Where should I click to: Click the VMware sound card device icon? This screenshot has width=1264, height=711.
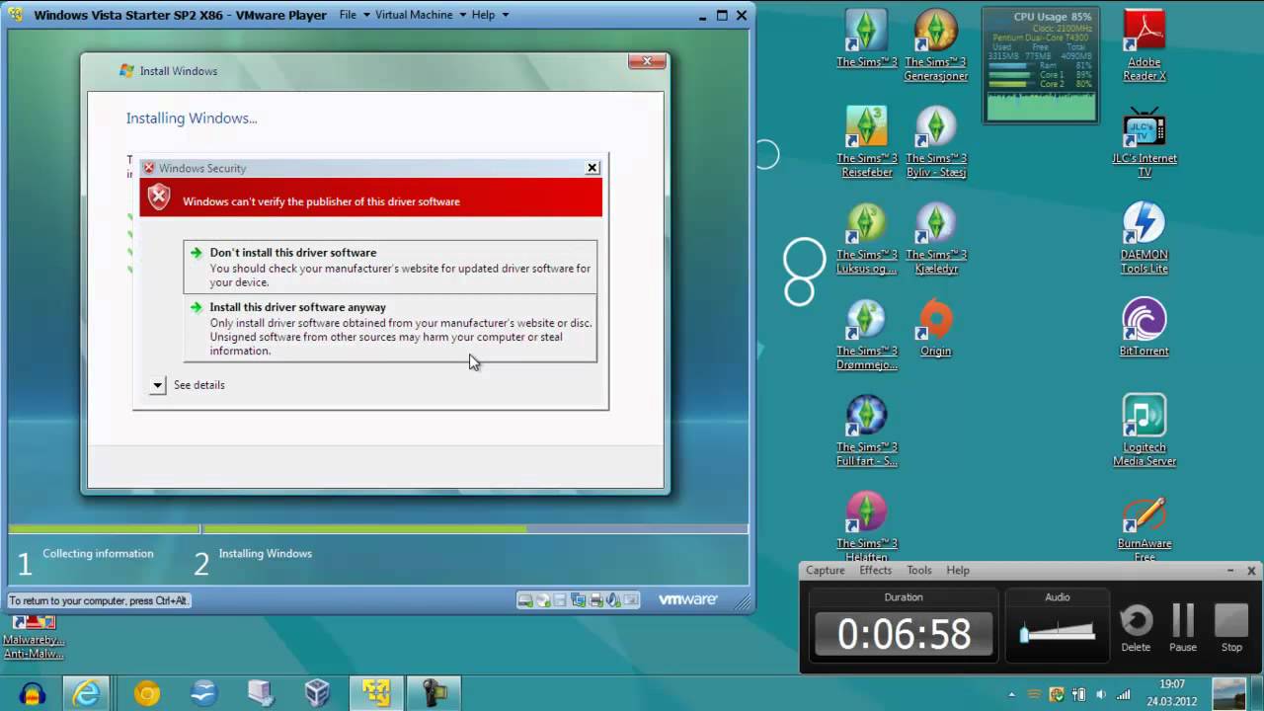(612, 599)
